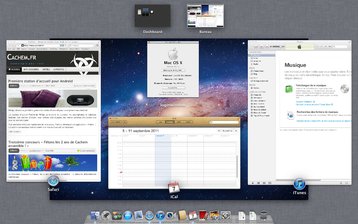The image size is (358, 224).
Task: Switch iTunes to grid view button
Action: (x=325, y=47)
